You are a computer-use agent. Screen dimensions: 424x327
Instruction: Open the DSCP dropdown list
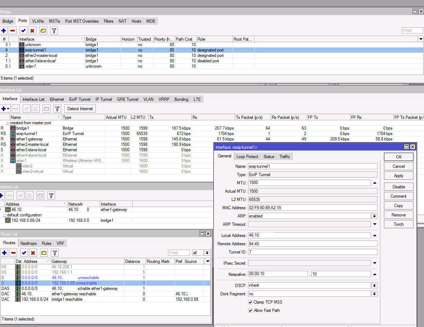click(374, 286)
